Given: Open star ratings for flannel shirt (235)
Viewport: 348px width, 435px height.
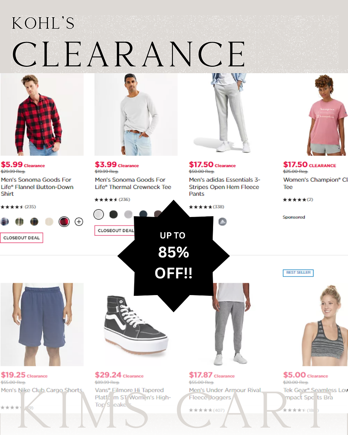Looking at the screenshot, I should [18, 207].
